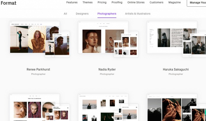Tap hamburger menu in Freda Vega tablet preview

tap(68, 108)
